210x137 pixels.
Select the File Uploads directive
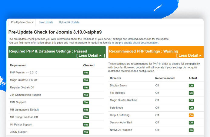(x=117, y=93)
